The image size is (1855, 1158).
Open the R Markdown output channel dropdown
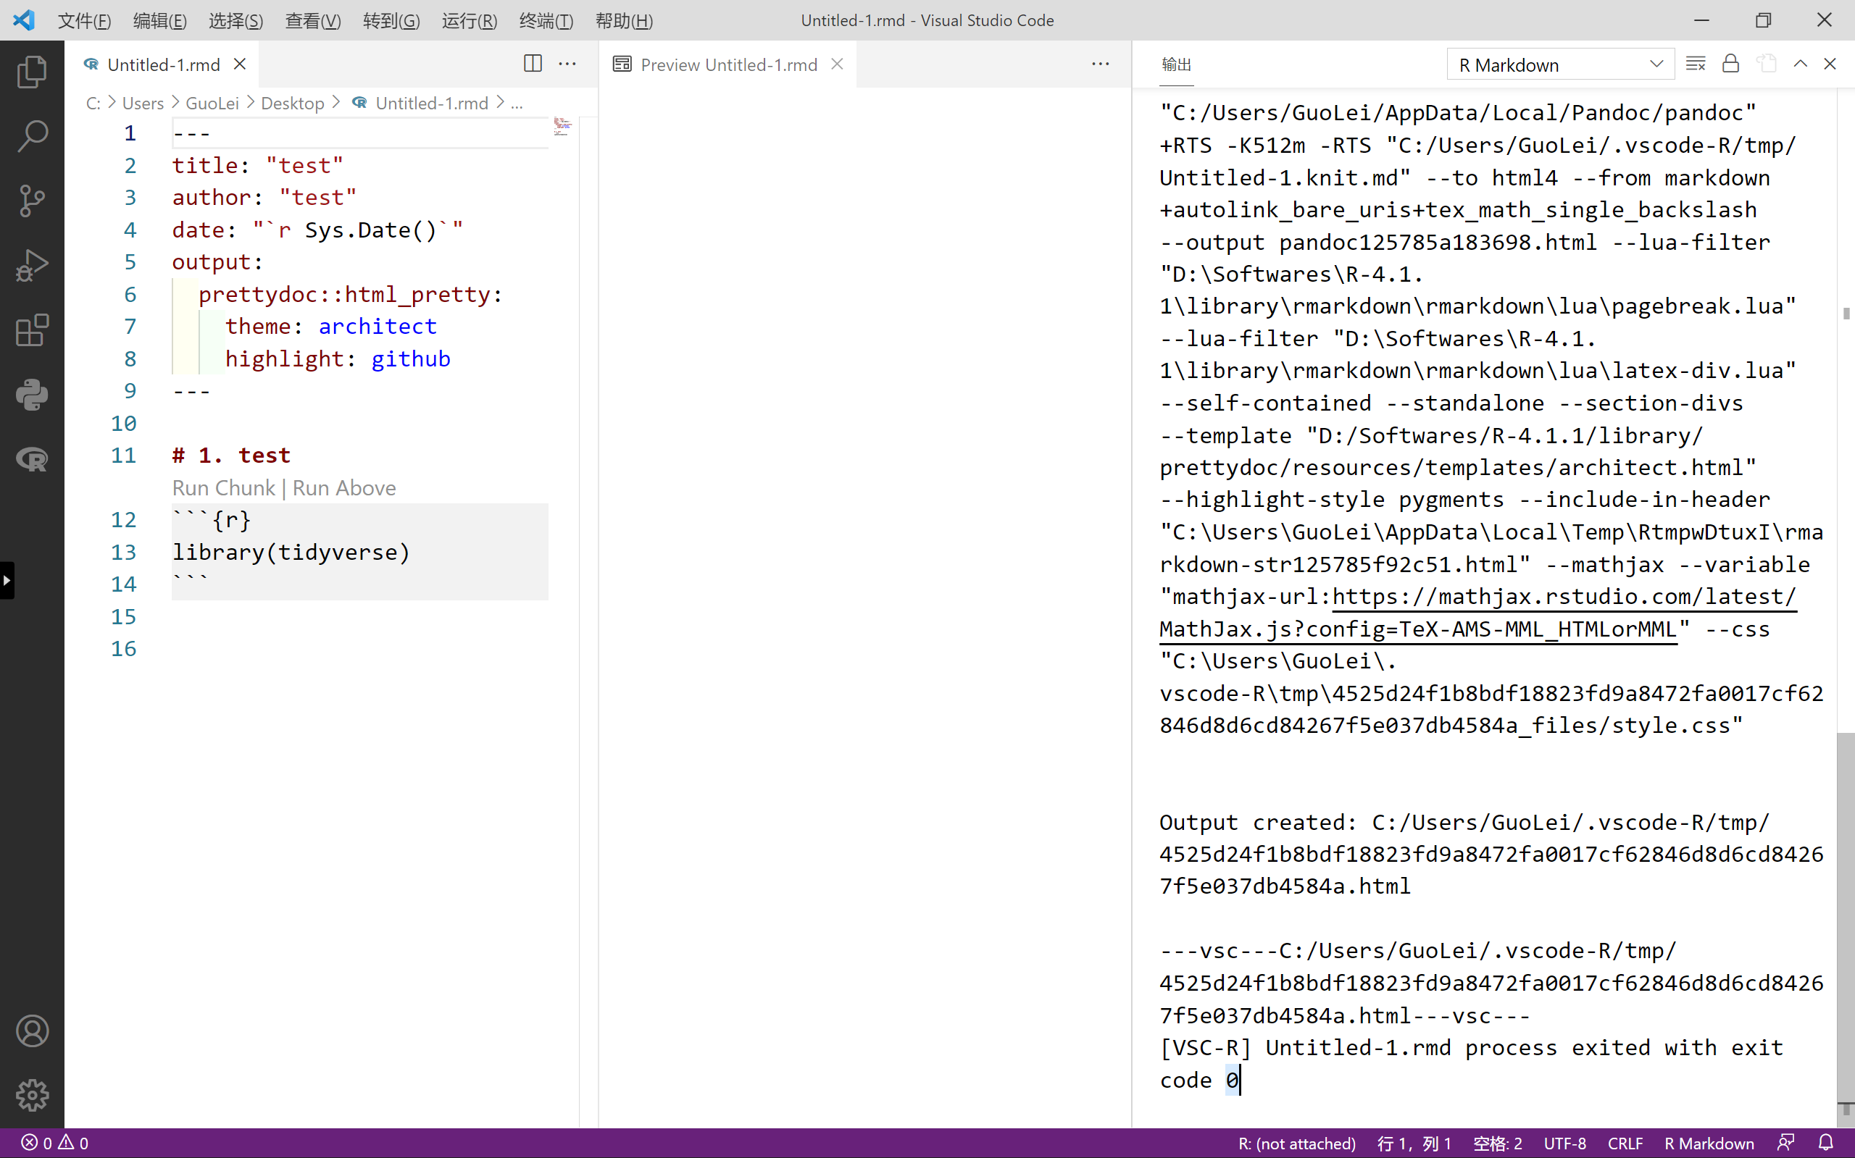1560,64
